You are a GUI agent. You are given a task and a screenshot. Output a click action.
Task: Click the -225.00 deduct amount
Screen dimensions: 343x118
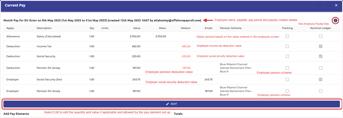[x=186, y=56]
